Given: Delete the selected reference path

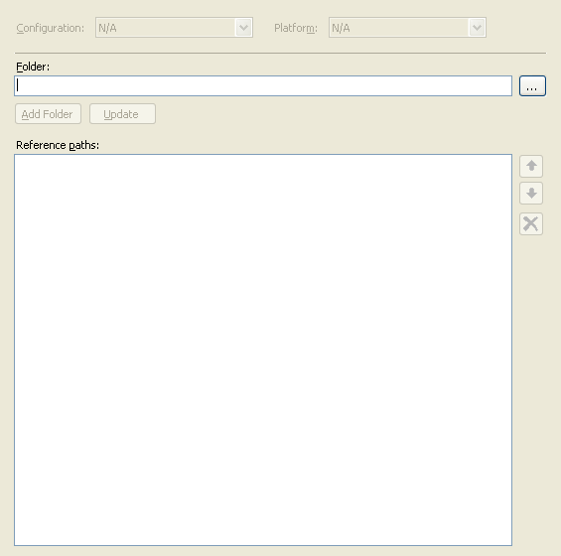Looking at the screenshot, I should coord(531,224).
